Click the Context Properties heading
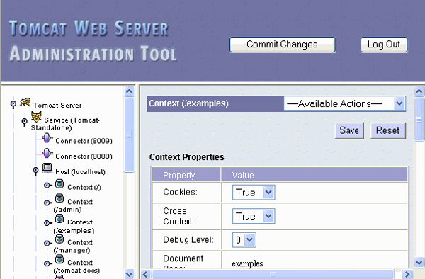This screenshot has height=279, width=425. pos(187,157)
